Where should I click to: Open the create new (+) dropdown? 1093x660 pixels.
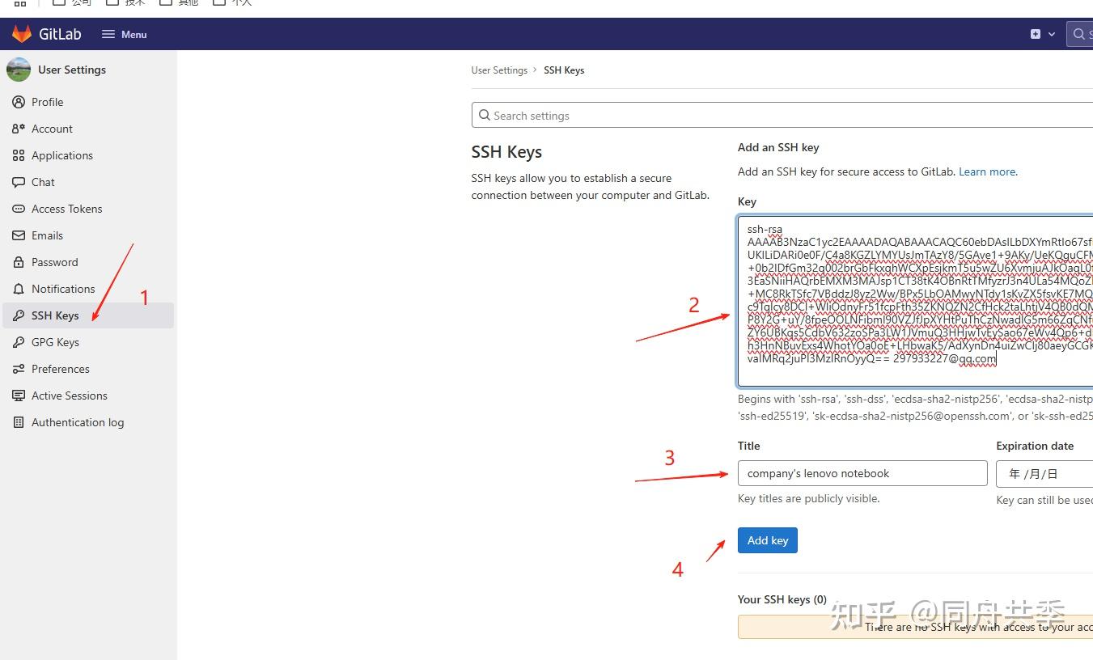point(1037,34)
